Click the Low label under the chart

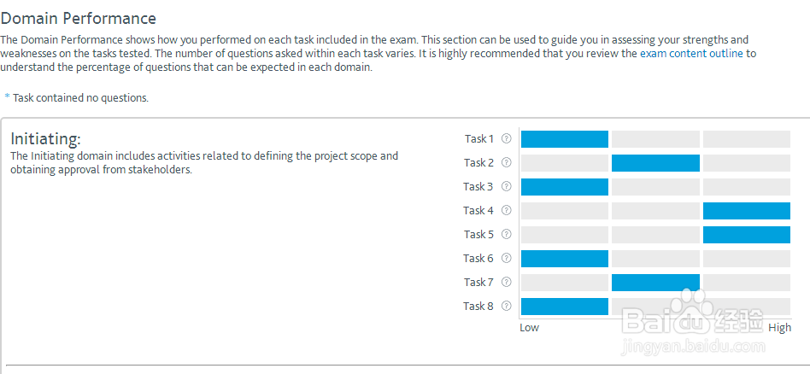click(x=530, y=327)
